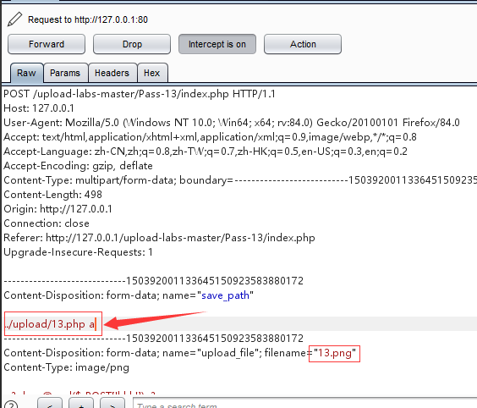The height and width of the screenshot is (408, 477).
Task: Switch to the Raw tab
Action: (x=26, y=73)
